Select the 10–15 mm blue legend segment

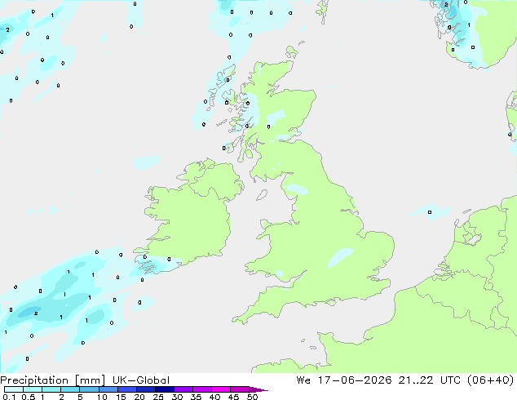(108, 389)
